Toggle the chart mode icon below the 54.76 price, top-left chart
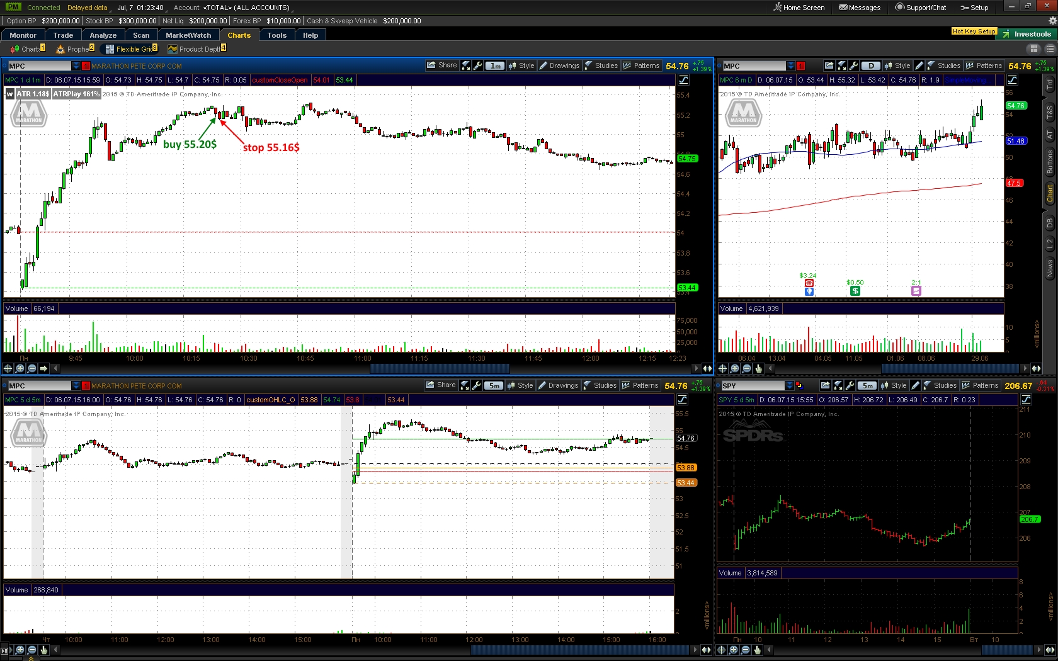 pos(683,80)
